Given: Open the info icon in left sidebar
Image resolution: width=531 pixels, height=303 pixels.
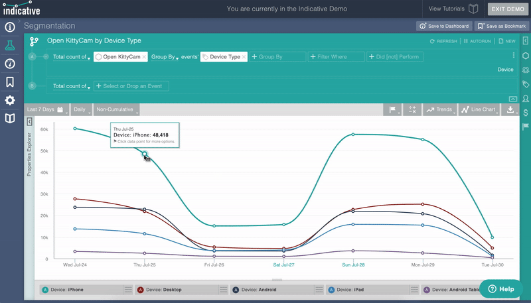Looking at the screenshot, I should click(x=10, y=27).
